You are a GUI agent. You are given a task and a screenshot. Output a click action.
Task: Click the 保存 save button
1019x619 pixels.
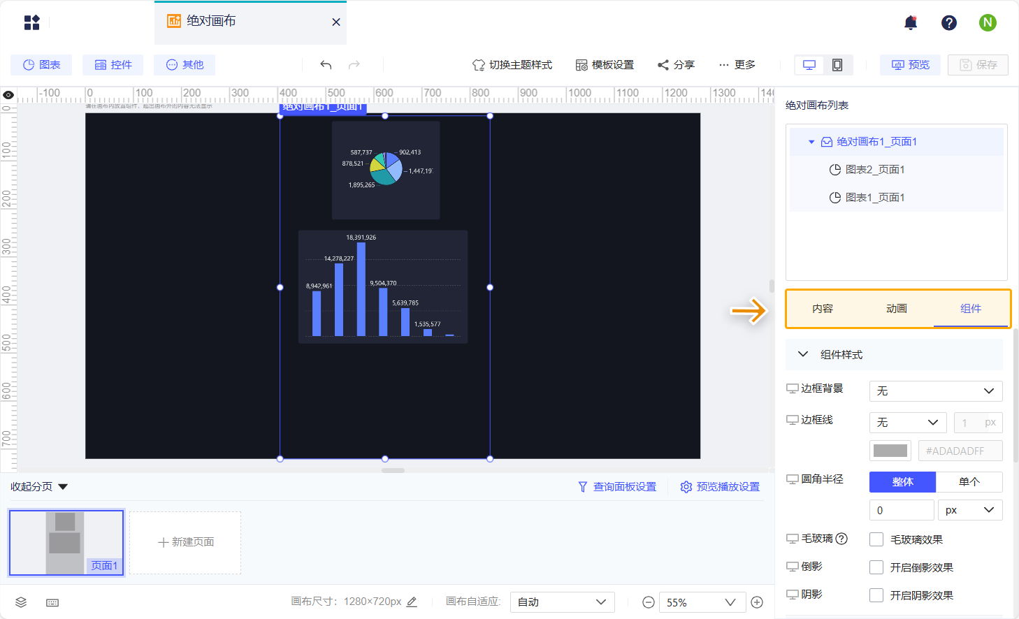(978, 65)
